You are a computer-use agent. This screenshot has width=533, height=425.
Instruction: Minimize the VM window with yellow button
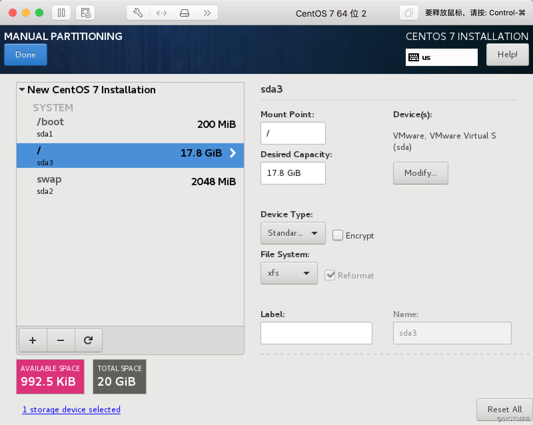26,13
